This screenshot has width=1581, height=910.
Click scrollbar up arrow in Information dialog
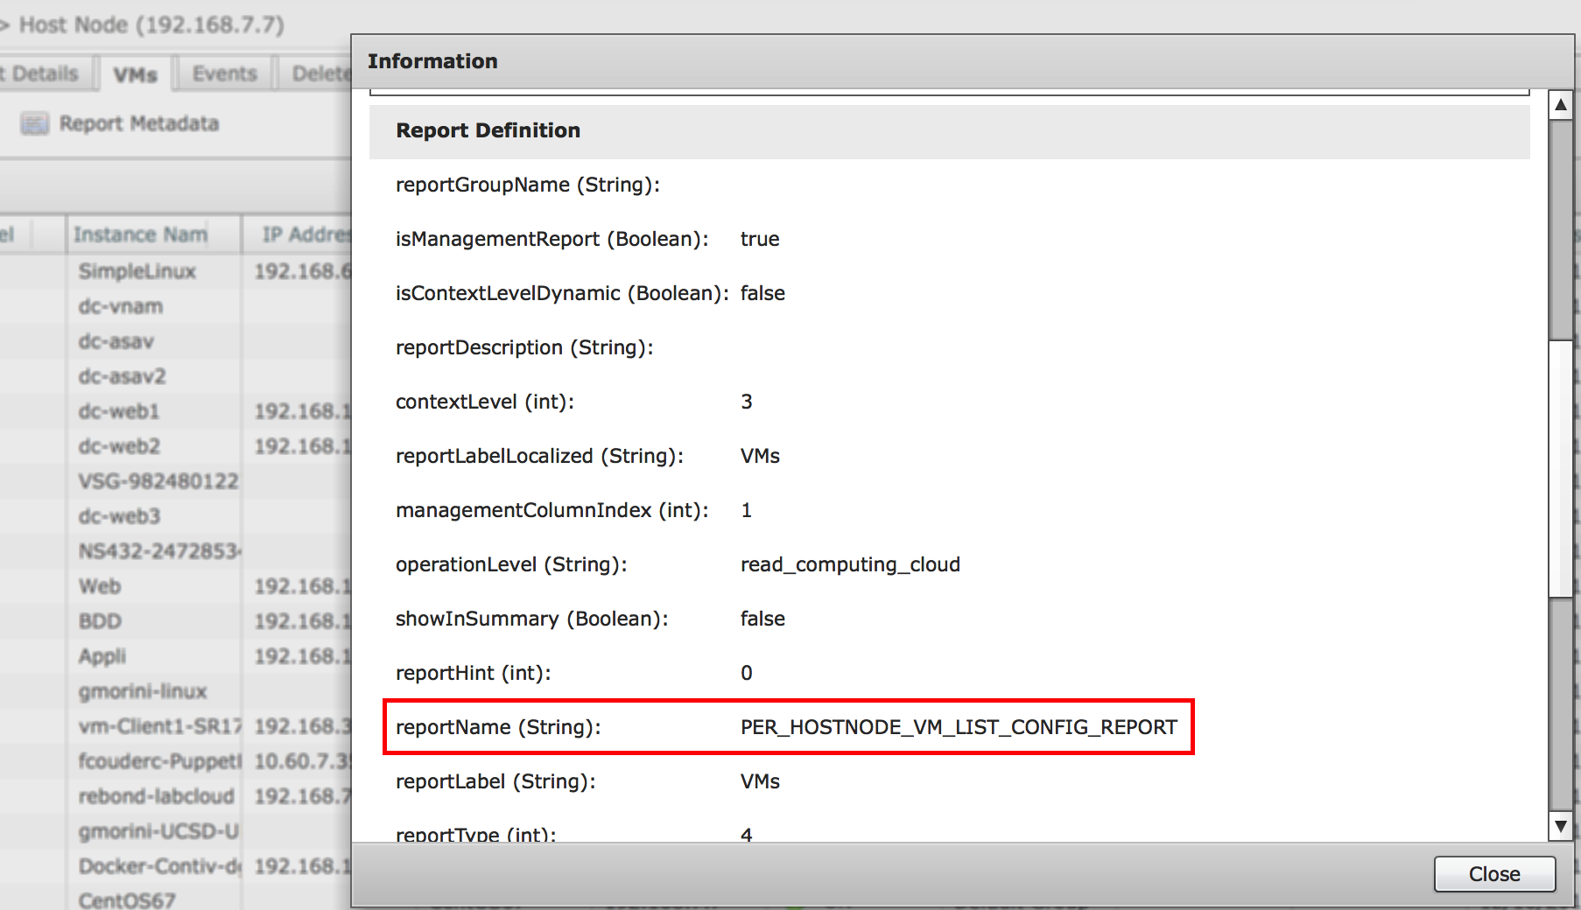(x=1560, y=105)
